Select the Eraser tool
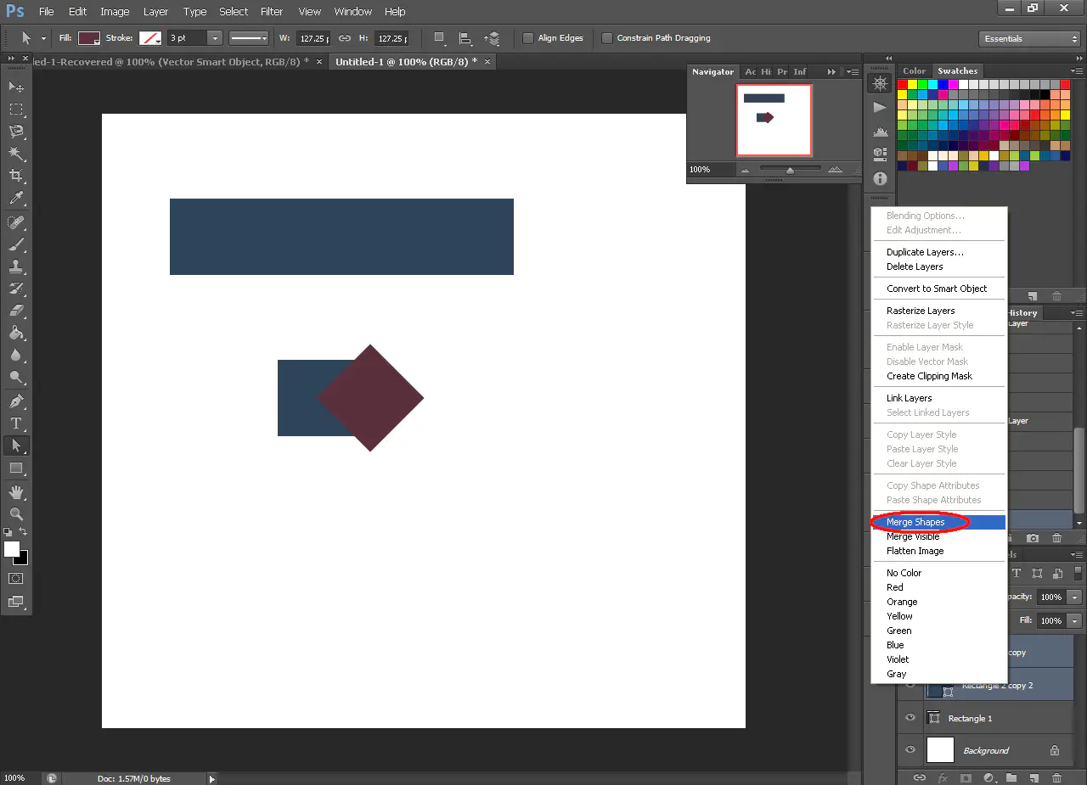This screenshot has height=785, width=1087. point(16,311)
